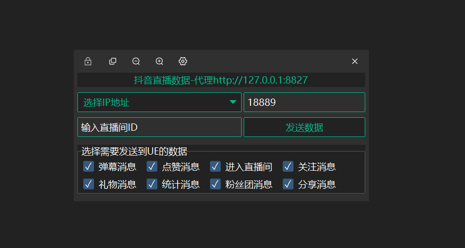The width and height of the screenshot is (465, 248).
Task: Disable the 粉丝团消息 checkbox
Action: 216,184
